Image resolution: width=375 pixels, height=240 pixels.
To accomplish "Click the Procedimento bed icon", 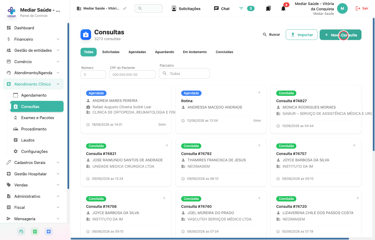I will coord(16,129).
